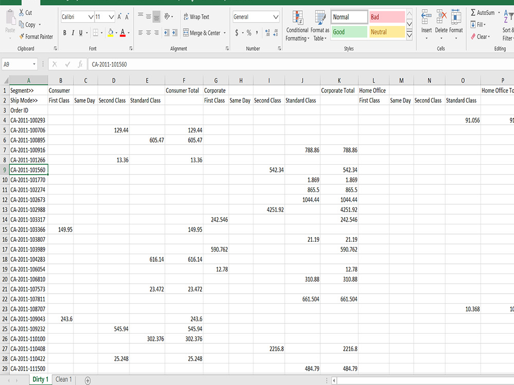Align text to top of cell
Viewport: 514px width, 385px height.
tap(140, 16)
